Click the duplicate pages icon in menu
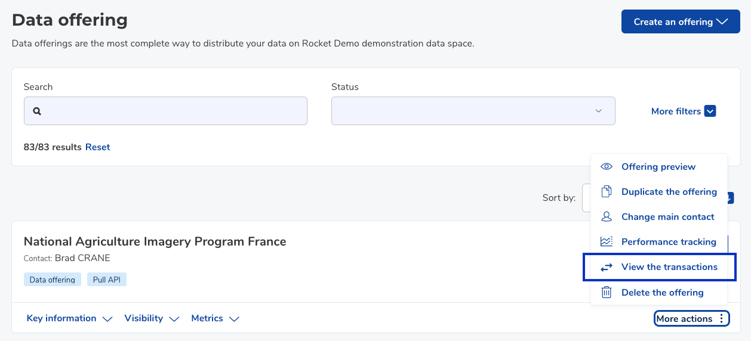751x341 pixels. click(607, 191)
